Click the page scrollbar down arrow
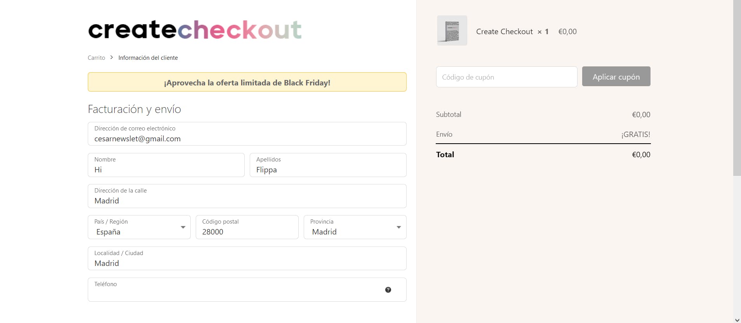Viewport: 741px width, 323px height. point(737,320)
